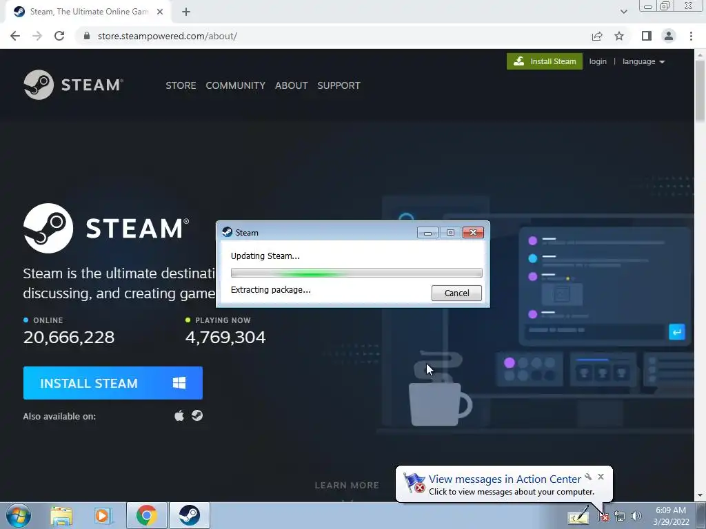
Task: Go back using the browser back arrow
Action: click(15, 36)
